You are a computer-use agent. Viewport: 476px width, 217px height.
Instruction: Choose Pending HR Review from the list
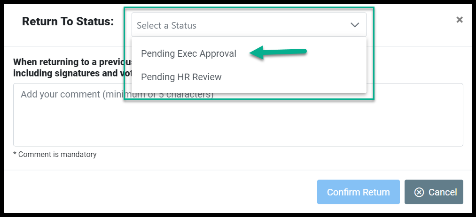[x=181, y=77]
